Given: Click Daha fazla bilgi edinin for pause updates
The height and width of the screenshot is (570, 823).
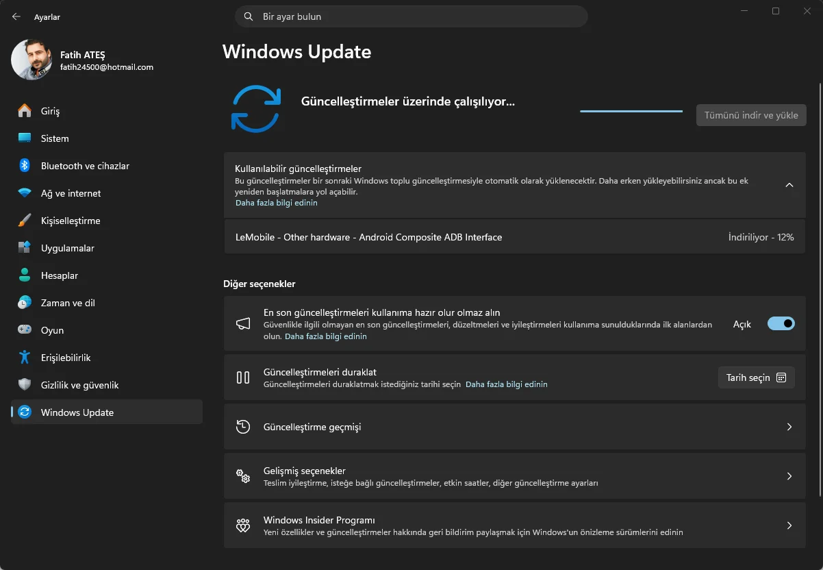Looking at the screenshot, I should [x=507, y=384].
